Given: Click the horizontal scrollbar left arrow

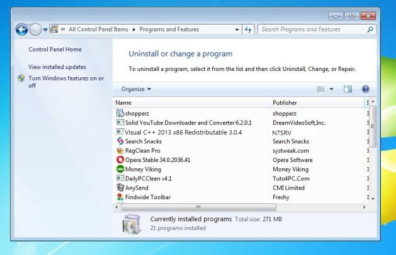Looking at the screenshot, I should tap(116, 207).
